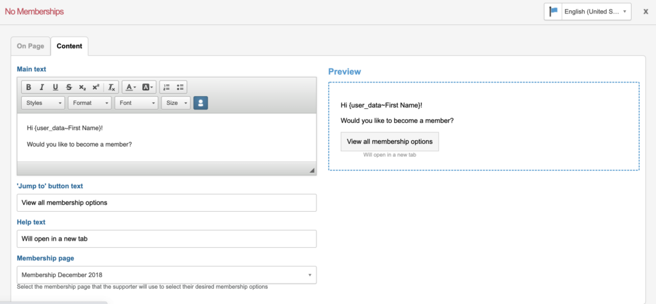Apply italic formatting to text
Image resolution: width=656 pixels, height=304 pixels.
point(42,87)
